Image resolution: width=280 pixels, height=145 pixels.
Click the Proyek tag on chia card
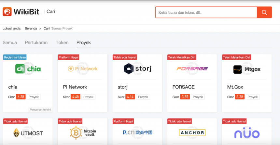[x=34, y=97]
